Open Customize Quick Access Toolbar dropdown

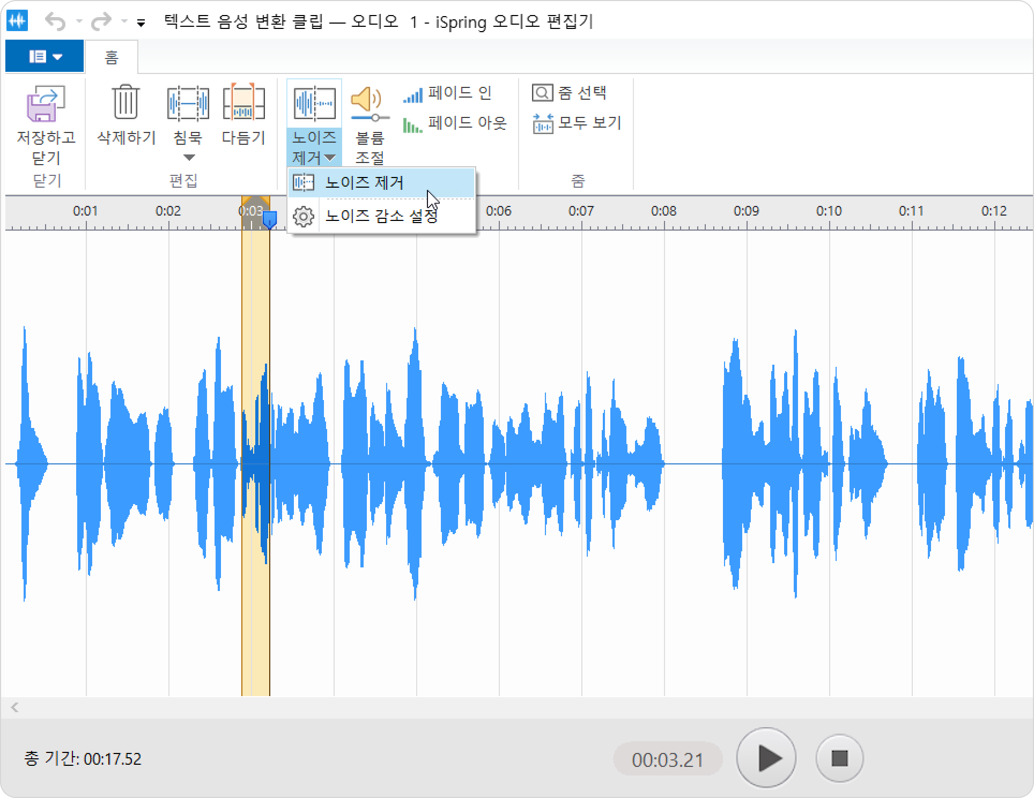click(141, 23)
